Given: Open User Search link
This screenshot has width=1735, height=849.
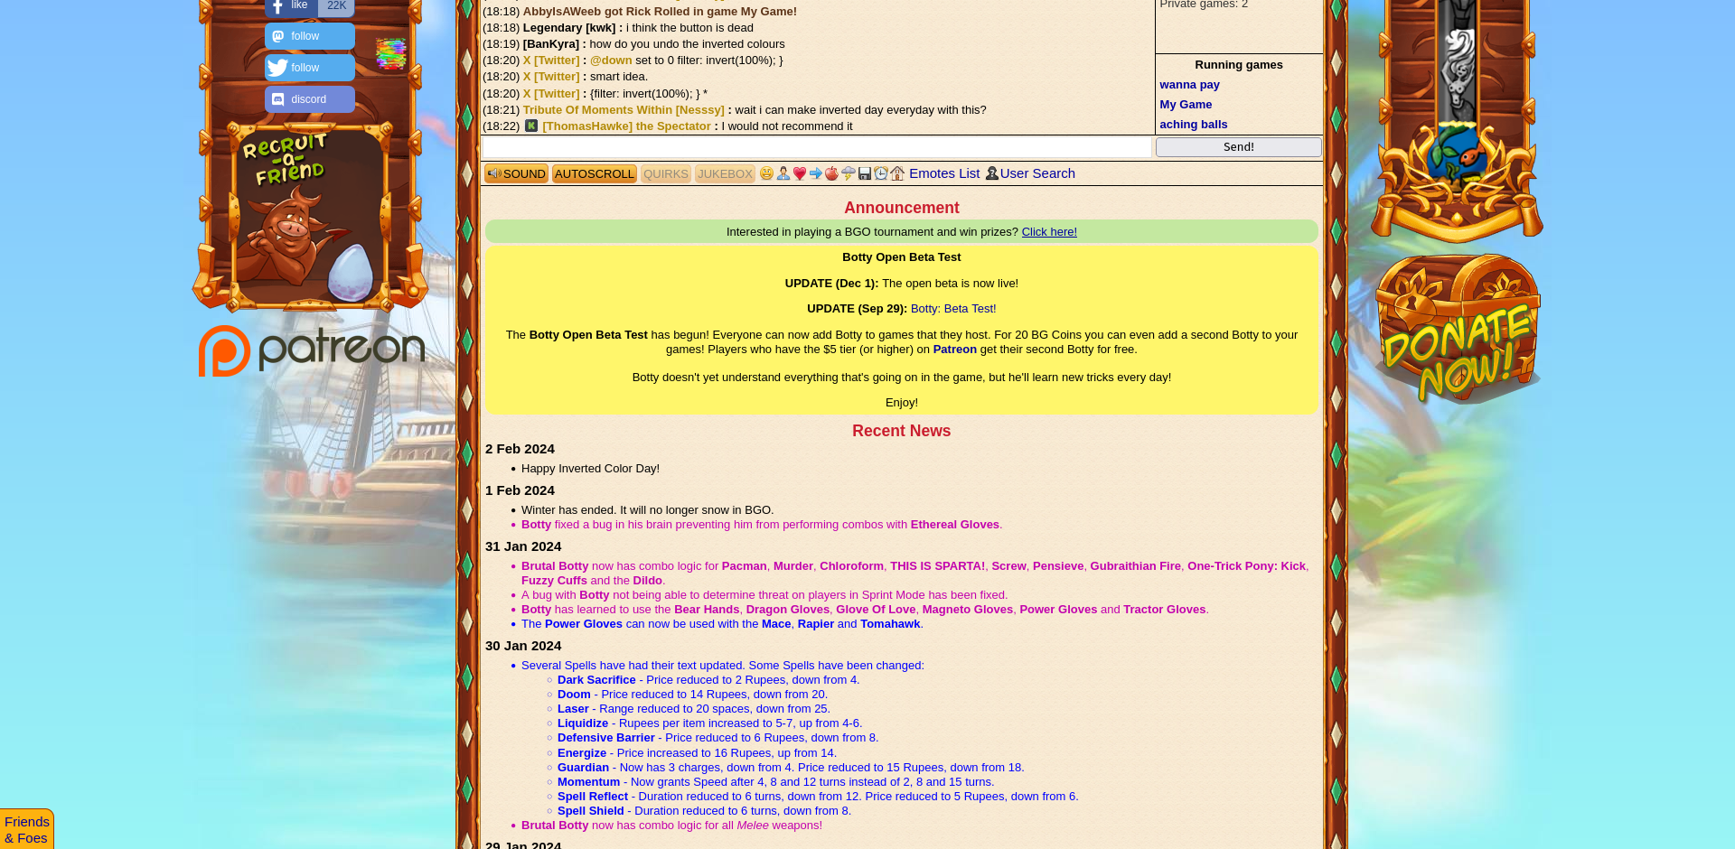Looking at the screenshot, I should pos(1037,173).
